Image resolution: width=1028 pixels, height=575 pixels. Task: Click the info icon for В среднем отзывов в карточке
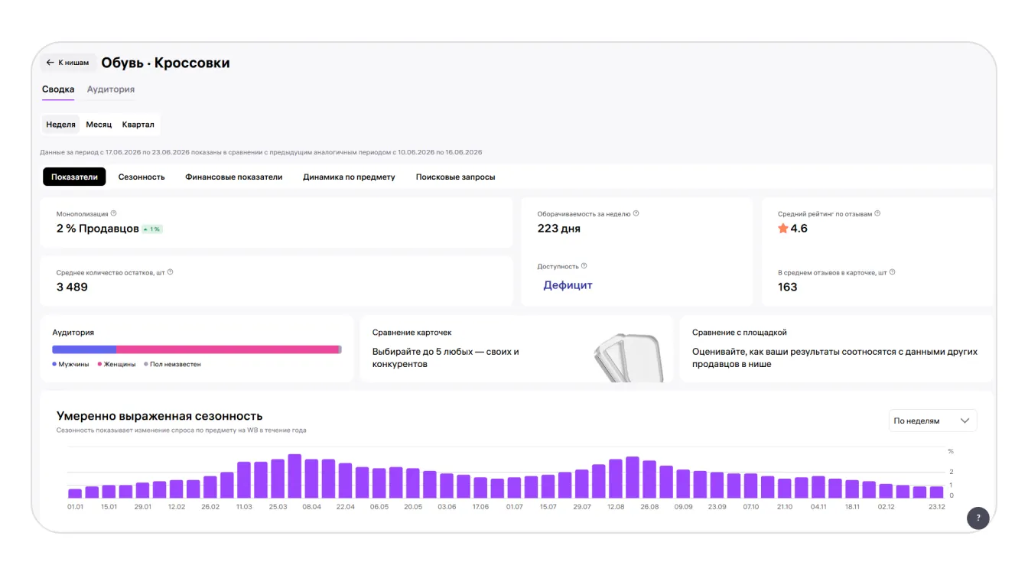click(x=893, y=272)
